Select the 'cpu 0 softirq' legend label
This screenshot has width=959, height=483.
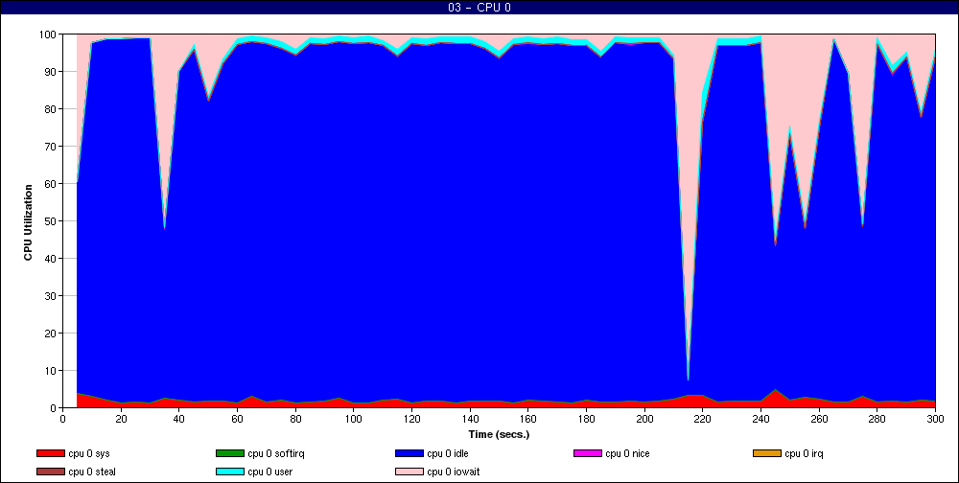pos(276,453)
